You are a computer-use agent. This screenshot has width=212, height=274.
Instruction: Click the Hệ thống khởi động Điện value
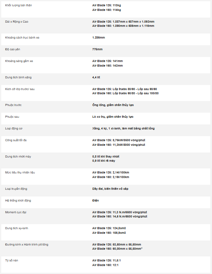pyautogui.click(x=95, y=200)
